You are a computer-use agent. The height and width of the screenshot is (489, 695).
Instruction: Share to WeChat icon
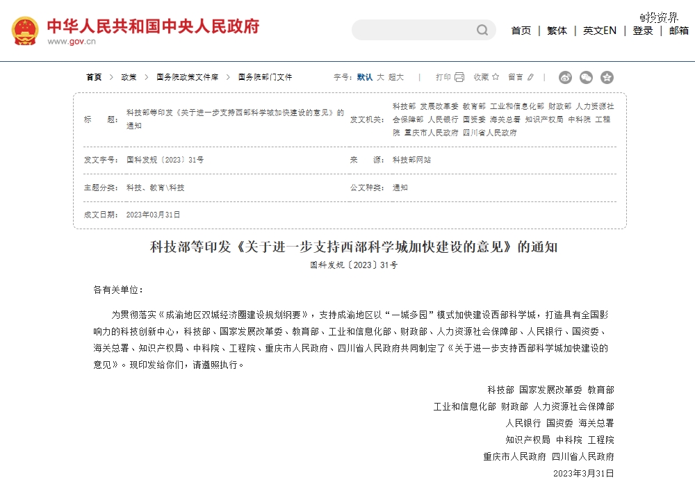click(586, 77)
